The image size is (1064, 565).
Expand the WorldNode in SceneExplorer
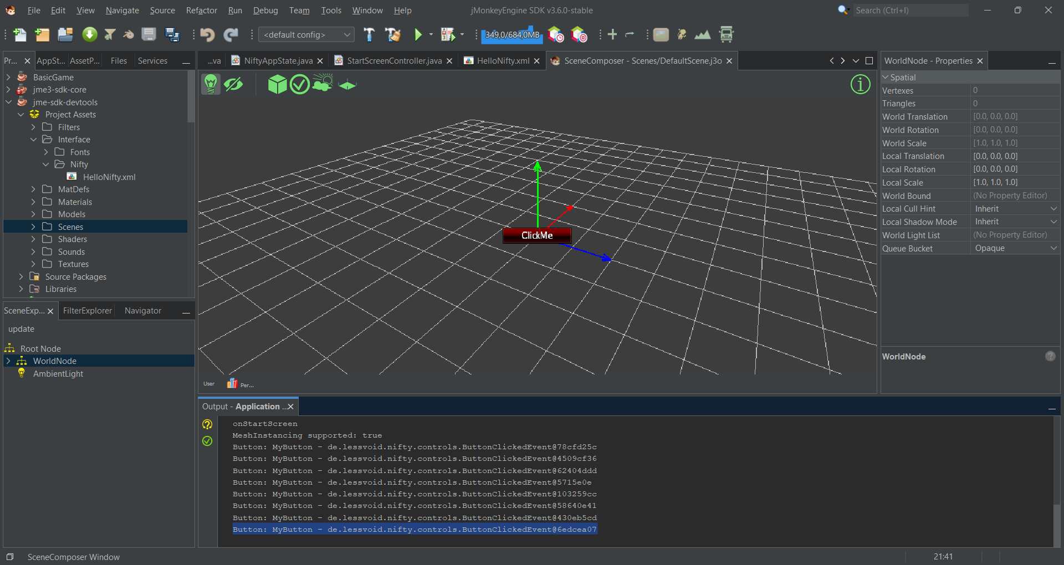8,361
